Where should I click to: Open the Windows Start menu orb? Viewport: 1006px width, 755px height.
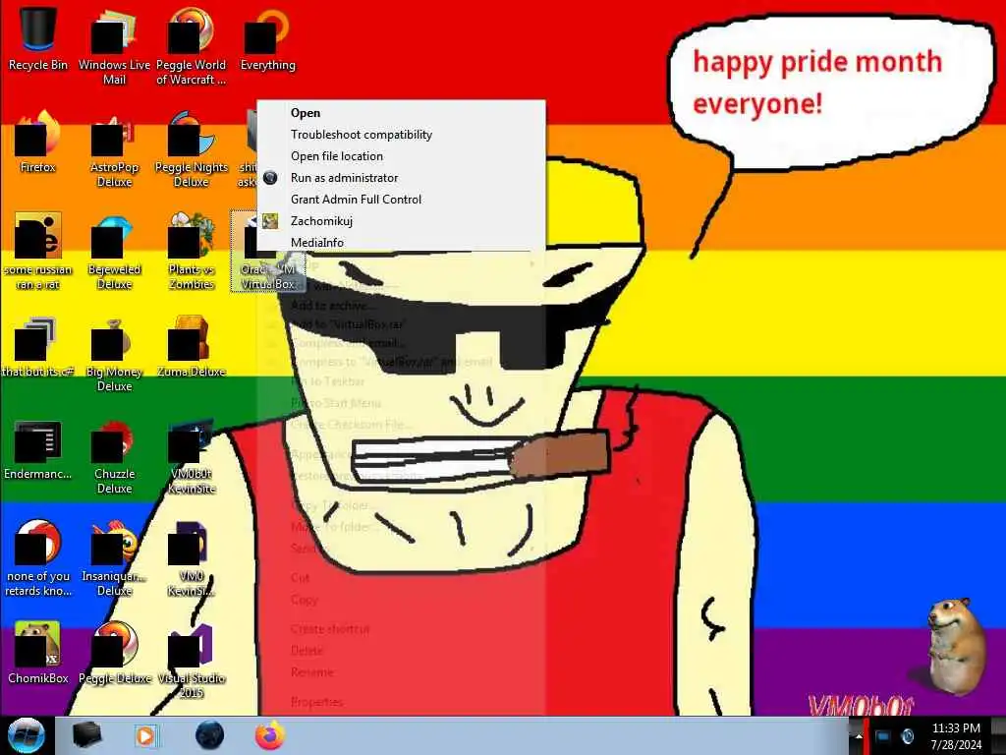(x=27, y=735)
